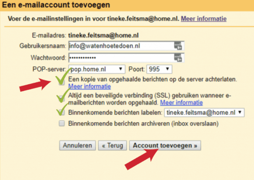The width and height of the screenshot is (254, 180).
Task: Toggle 'Binnenkomende berichten labelen' checkbox
Action: pyautogui.click(x=62, y=112)
